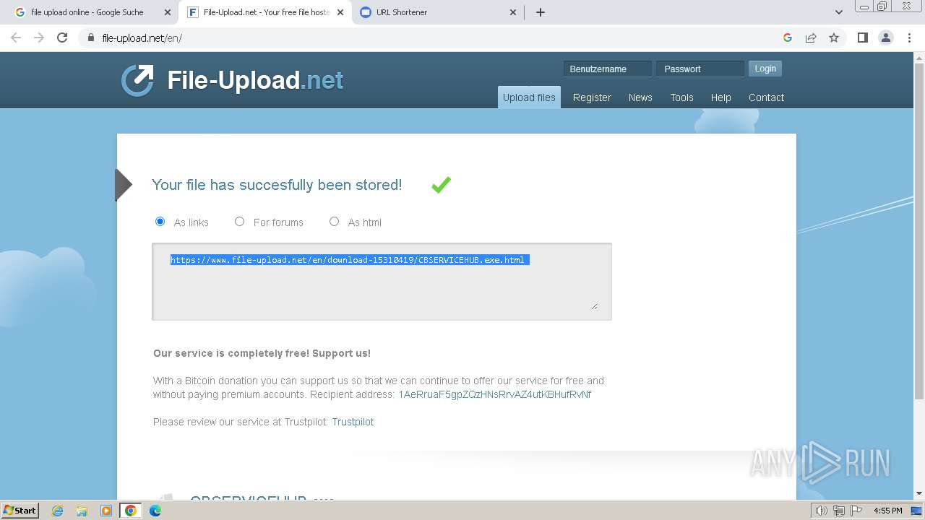The width and height of the screenshot is (925, 520).
Task: Open the Help menu item
Action: tap(720, 97)
